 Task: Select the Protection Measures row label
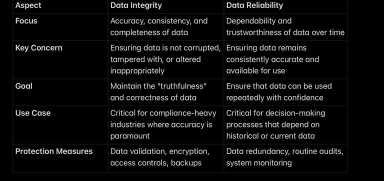point(54,151)
